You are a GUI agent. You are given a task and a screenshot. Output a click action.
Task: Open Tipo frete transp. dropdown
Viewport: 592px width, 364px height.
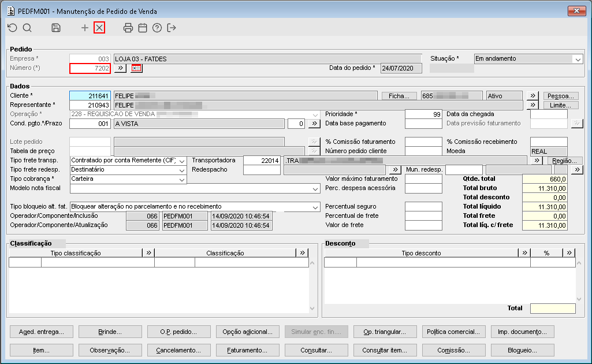coord(181,161)
